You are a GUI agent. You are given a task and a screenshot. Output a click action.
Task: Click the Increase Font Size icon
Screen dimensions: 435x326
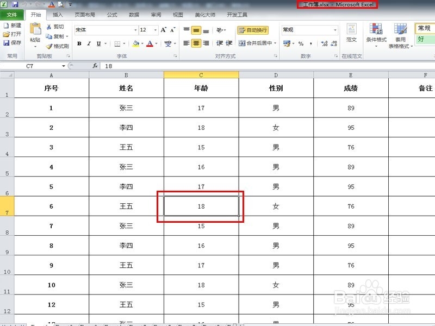pos(163,29)
